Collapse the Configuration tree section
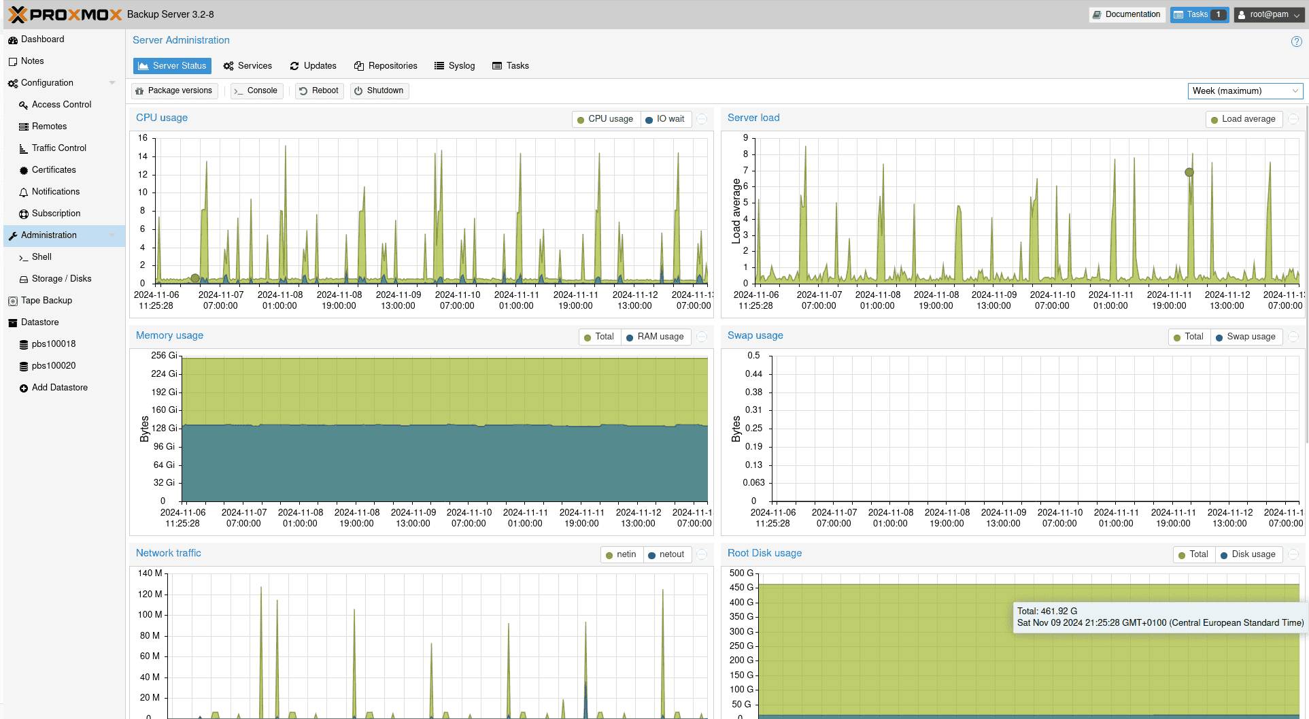Image resolution: width=1309 pixels, height=719 pixels. (112, 83)
